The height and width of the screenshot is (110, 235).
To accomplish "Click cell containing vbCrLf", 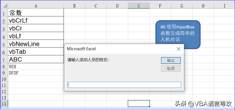I will click(x=36, y=20).
